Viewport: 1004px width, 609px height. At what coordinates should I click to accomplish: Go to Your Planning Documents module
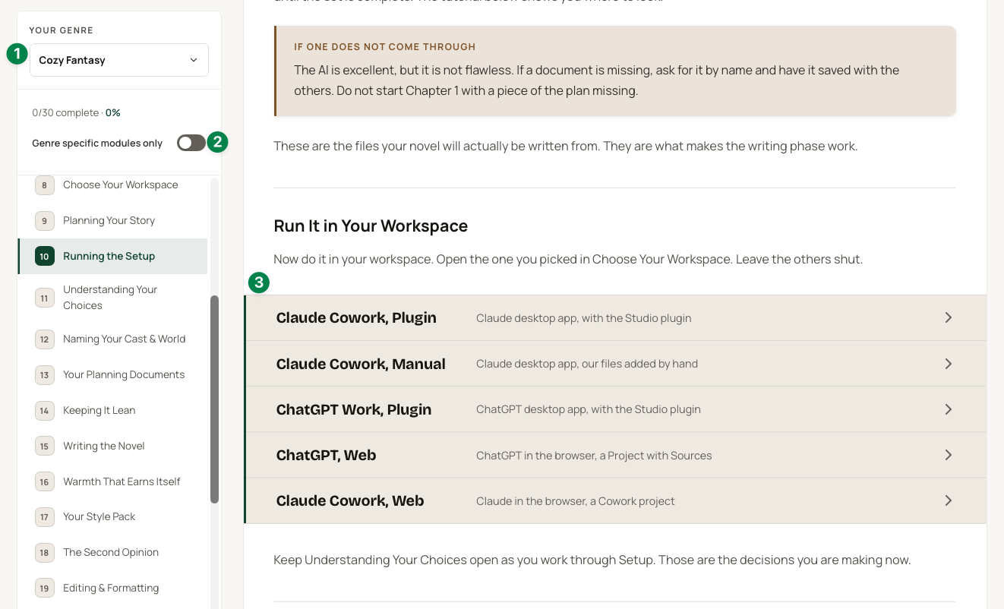(112, 374)
